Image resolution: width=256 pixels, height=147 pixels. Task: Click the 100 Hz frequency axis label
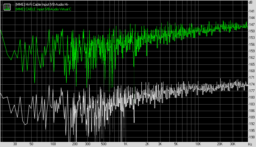(53, 144)
